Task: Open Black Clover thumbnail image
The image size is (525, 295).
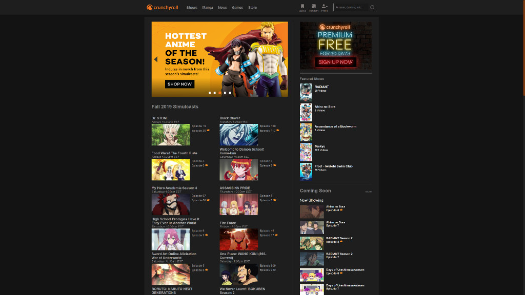Action: (239, 135)
